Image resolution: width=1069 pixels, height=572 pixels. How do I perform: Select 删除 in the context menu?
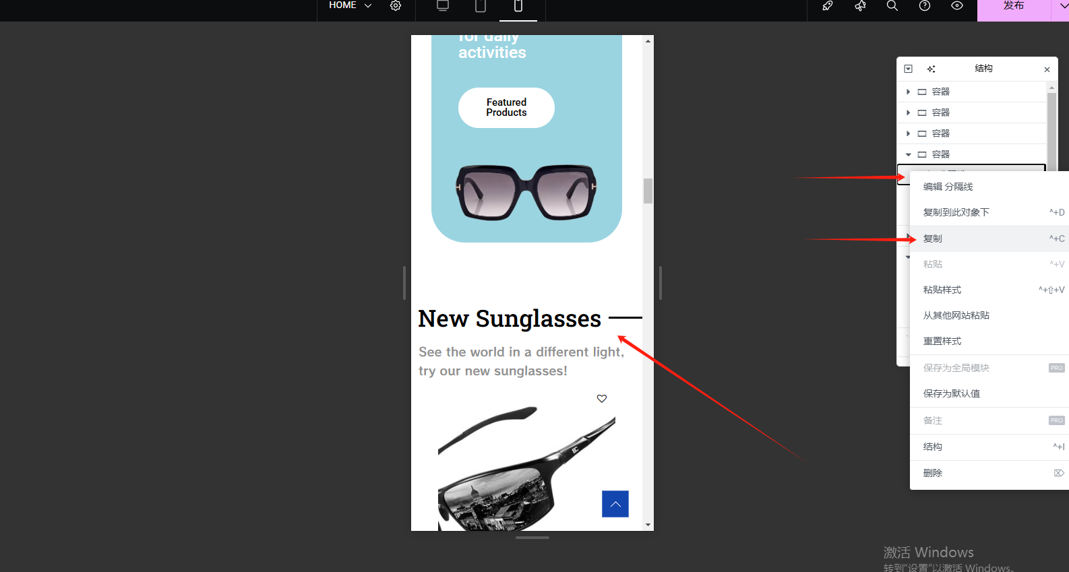(x=933, y=473)
